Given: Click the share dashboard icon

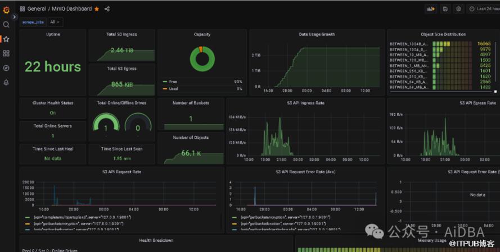Looking at the screenshot, I should click(107, 9).
